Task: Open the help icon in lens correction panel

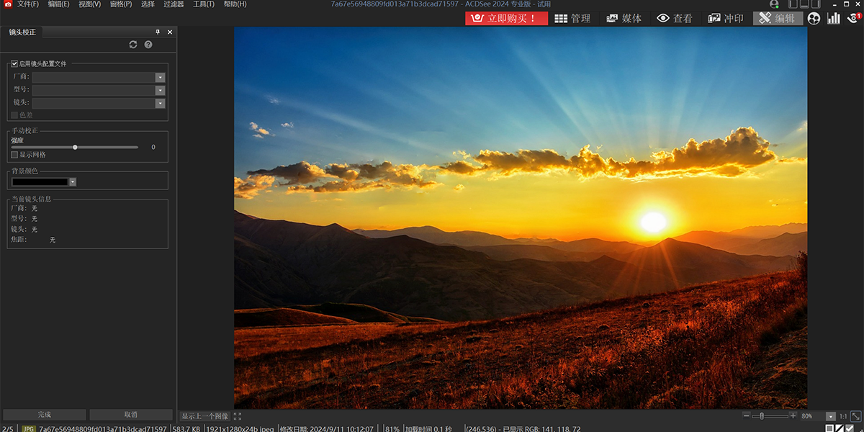Action: point(148,45)
